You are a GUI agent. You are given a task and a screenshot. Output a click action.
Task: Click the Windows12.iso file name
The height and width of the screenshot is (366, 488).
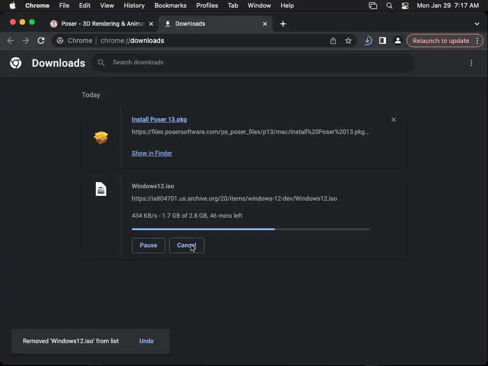click(x=153, y=186)
